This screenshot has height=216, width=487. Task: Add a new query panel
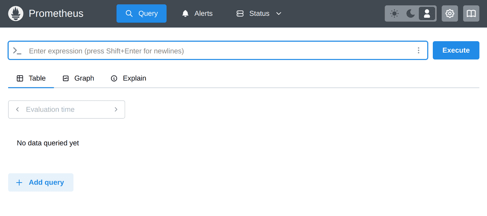pyautogui.click(x=41, y=182)
